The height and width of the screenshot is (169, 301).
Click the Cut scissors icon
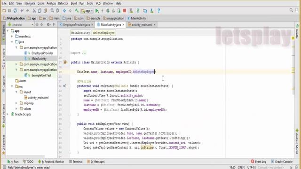click(x=34, y=11)
